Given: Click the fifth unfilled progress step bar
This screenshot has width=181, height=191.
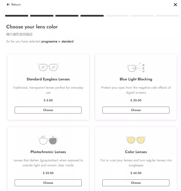Looking at the screenshot, I should point(117,16).
